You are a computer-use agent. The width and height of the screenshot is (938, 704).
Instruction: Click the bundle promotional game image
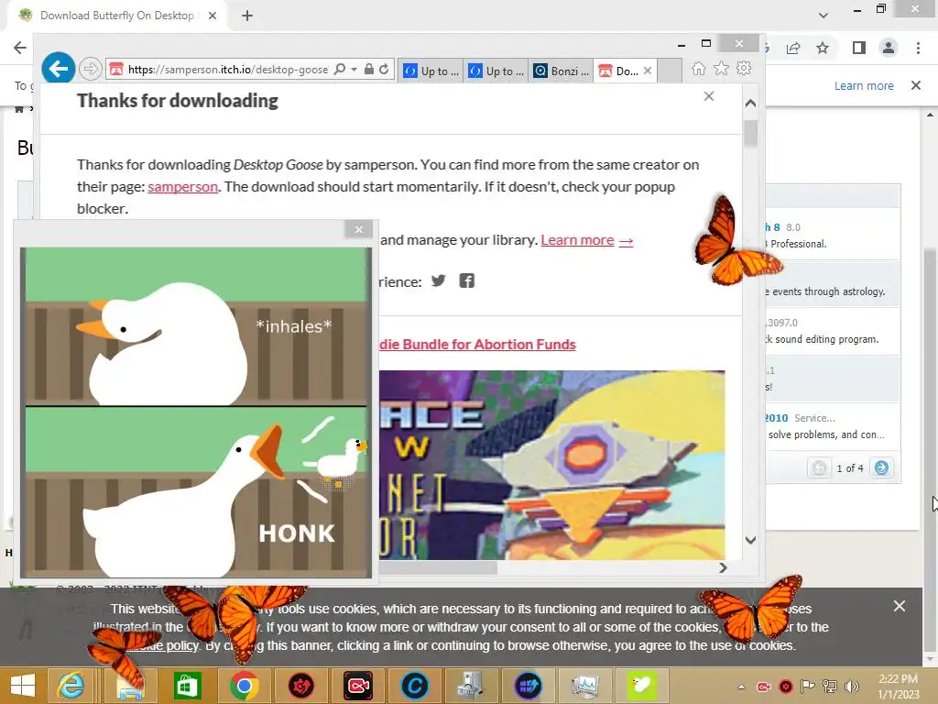coord(551,465)
